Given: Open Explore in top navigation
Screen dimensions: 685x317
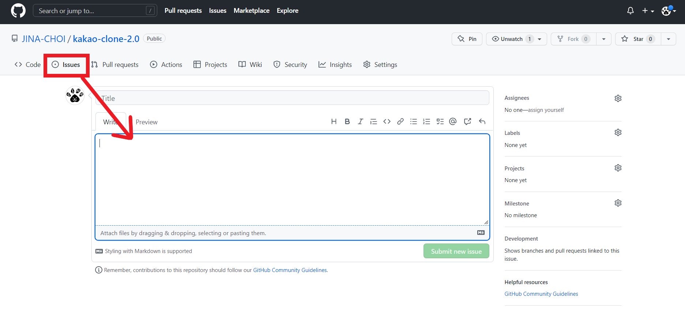Looking at the screenshot, I should 287,11.
